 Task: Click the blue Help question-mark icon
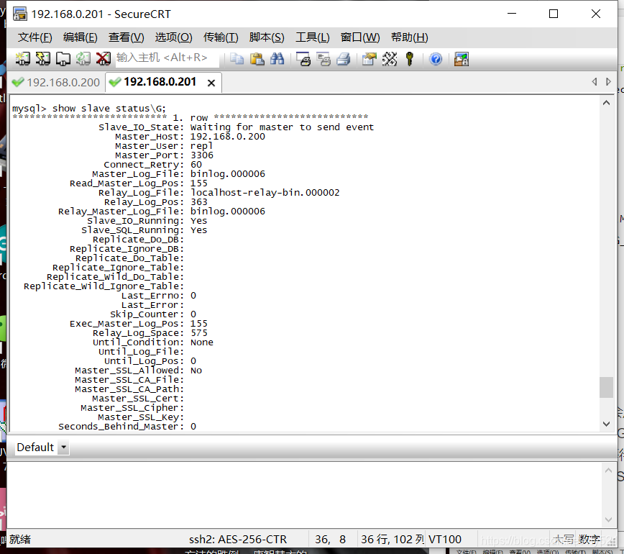pyautogui.click(x=436, y=59)
